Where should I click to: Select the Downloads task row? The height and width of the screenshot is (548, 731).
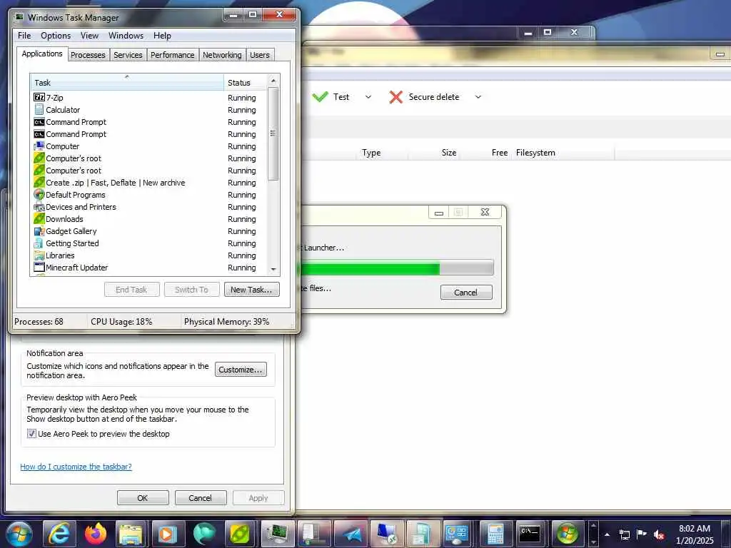pyautogui.click(x=149, y=219)
